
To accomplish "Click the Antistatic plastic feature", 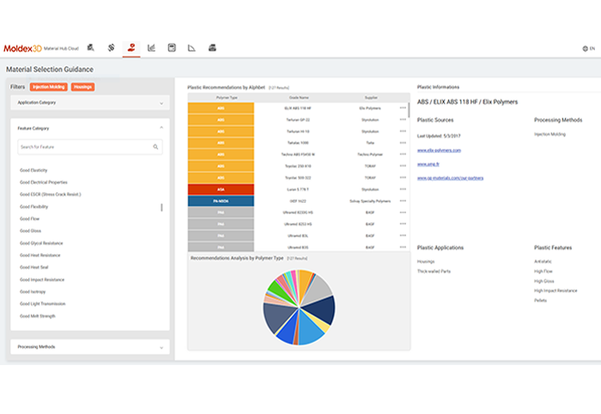I will [543, 261].
